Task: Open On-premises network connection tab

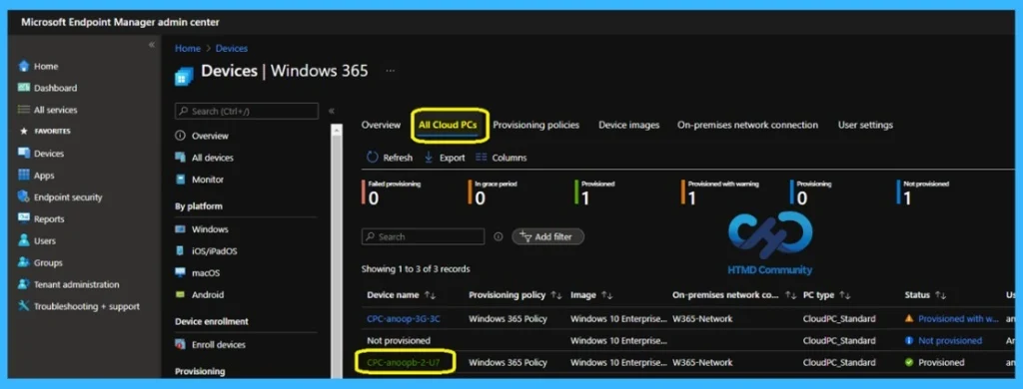Action: pos(747,125)
